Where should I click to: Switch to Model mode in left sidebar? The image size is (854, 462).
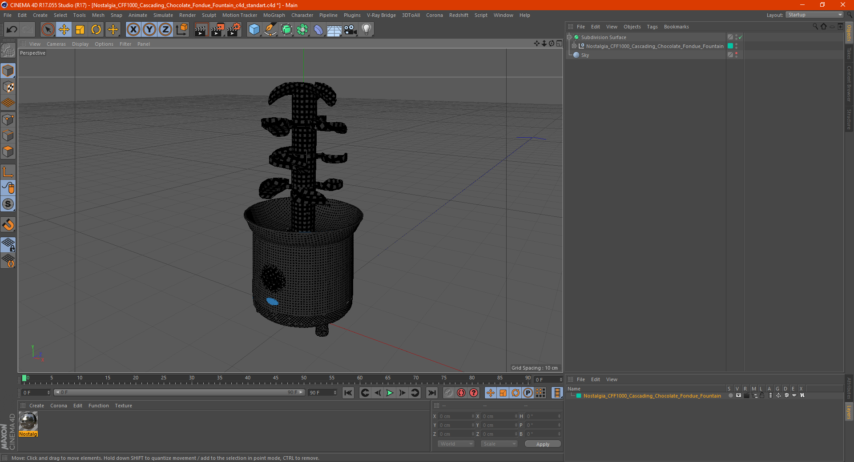8,71
